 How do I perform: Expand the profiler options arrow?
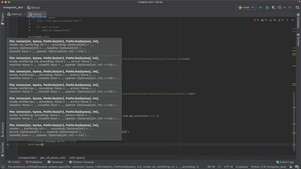tap(285, 8)
